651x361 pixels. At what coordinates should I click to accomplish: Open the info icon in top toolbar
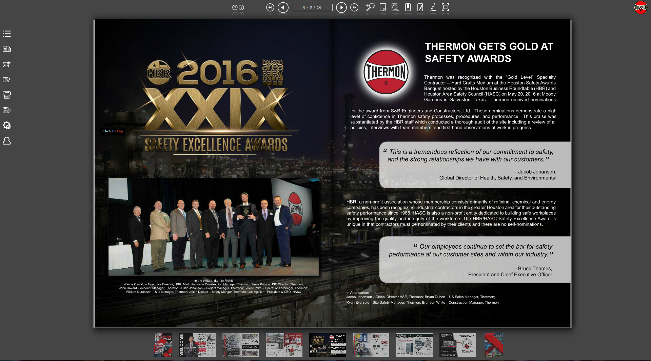click(x=241, y=7)
